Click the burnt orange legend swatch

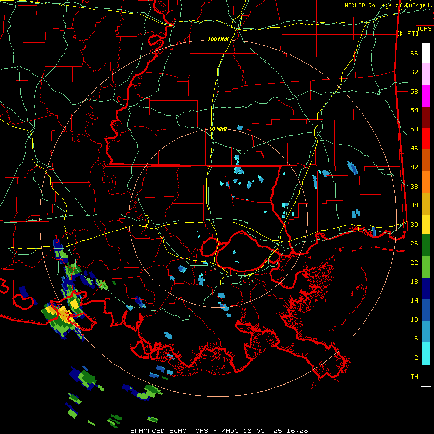426,161
